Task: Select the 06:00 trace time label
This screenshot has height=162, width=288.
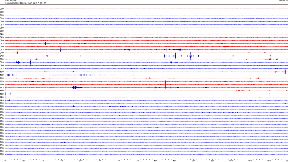Action: click(x=2, y=47)
